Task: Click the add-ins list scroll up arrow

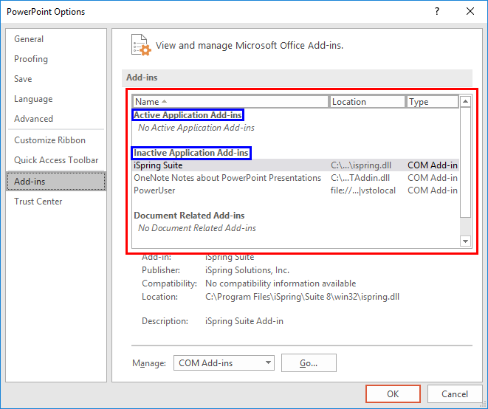Action: (x=465, y=101)
